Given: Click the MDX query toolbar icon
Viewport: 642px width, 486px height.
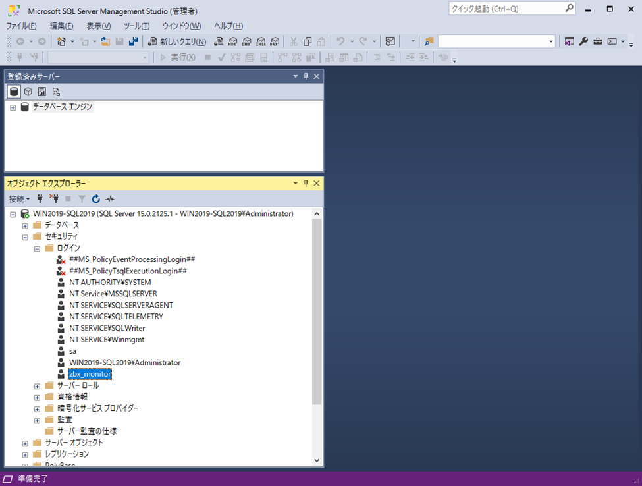Looking at the screenshot, I should [x=232, y=41].
